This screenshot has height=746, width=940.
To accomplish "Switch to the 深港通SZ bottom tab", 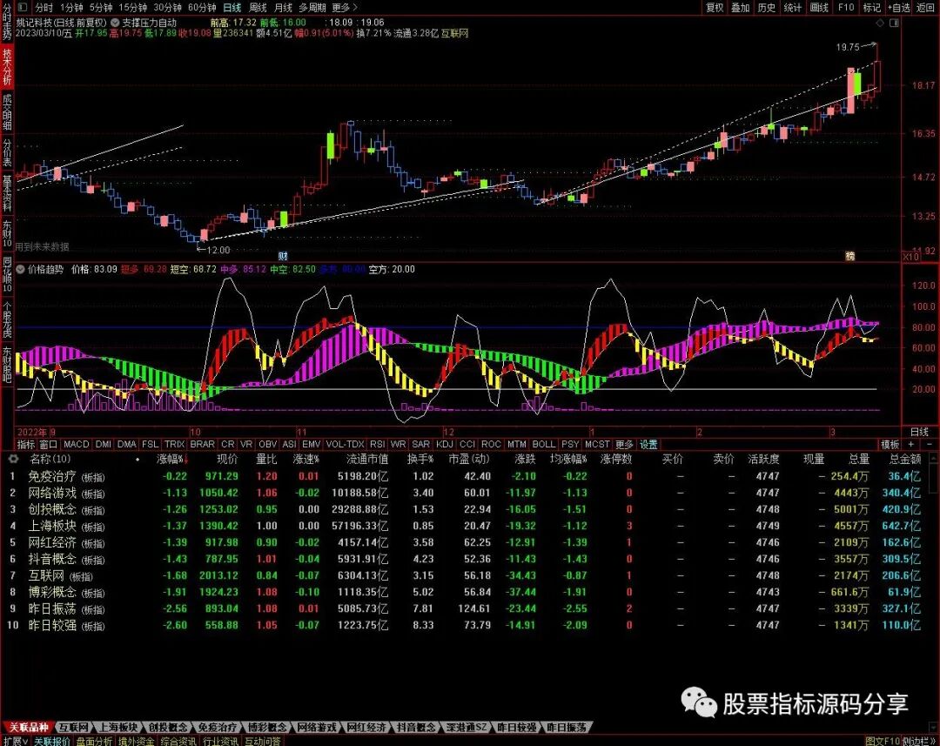I will (x=467, y=728).
